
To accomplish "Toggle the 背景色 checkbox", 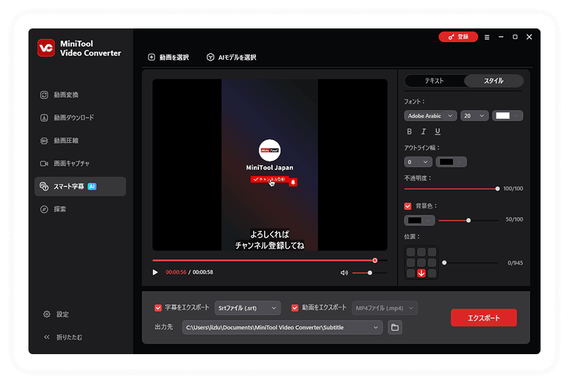I will pyautogui.click(x=408, y=206).
